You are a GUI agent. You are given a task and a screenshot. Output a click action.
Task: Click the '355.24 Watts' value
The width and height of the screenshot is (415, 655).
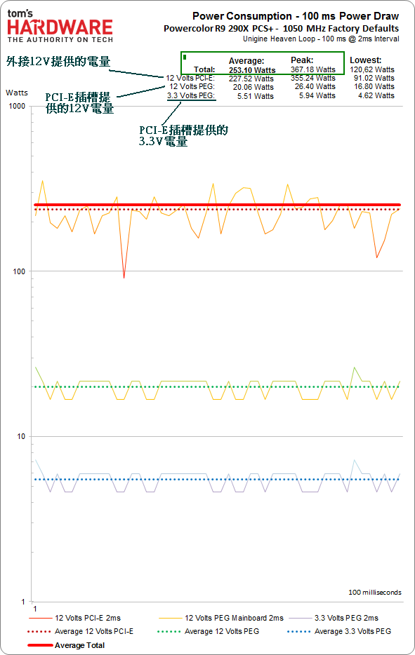coord(313,78)
